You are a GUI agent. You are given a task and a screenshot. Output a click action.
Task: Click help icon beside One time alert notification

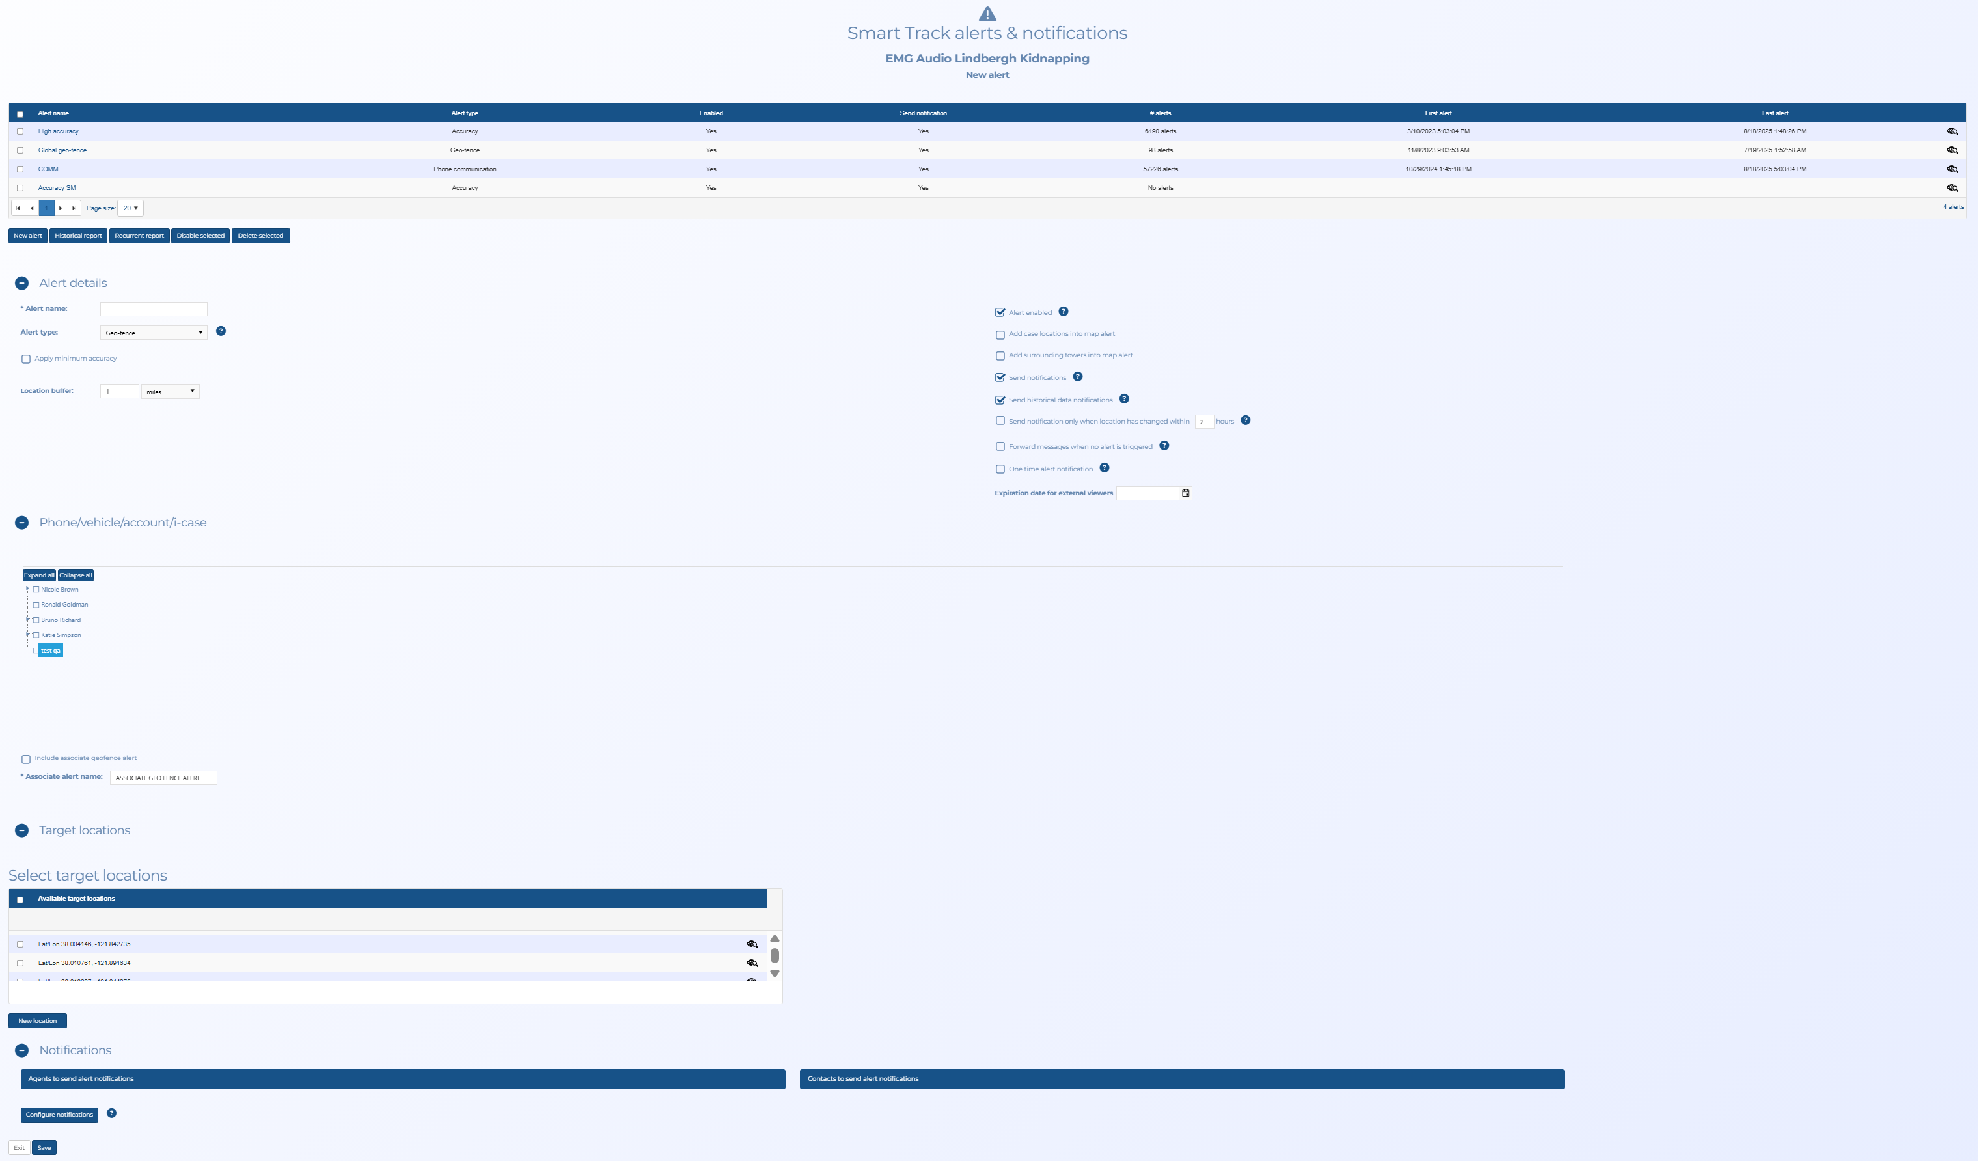(1105, 468)
